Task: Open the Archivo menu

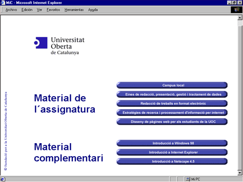Action: 11,10
